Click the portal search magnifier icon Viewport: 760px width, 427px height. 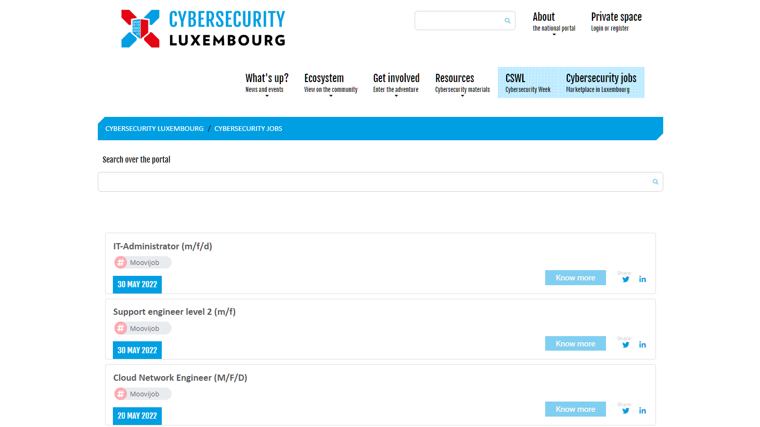[x=655, y=182]
